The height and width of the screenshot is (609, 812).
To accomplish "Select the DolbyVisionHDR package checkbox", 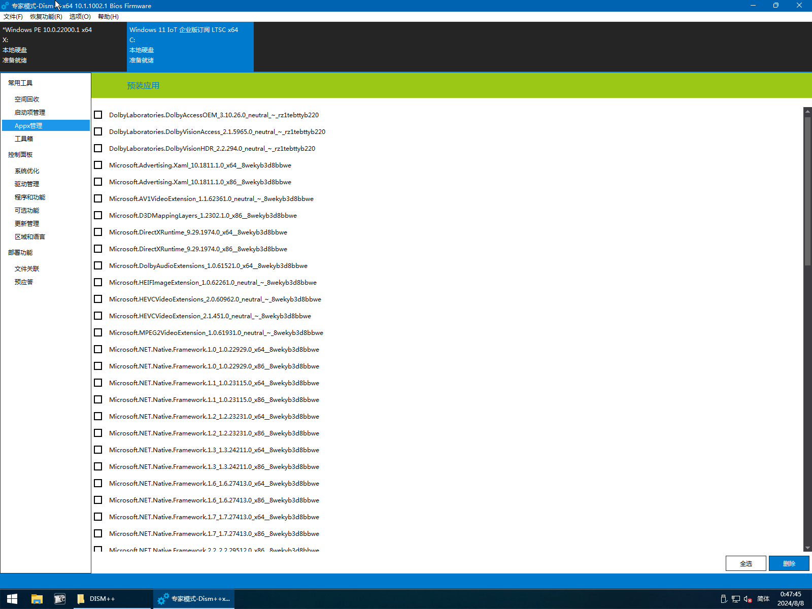I will (x=98, y=148).
